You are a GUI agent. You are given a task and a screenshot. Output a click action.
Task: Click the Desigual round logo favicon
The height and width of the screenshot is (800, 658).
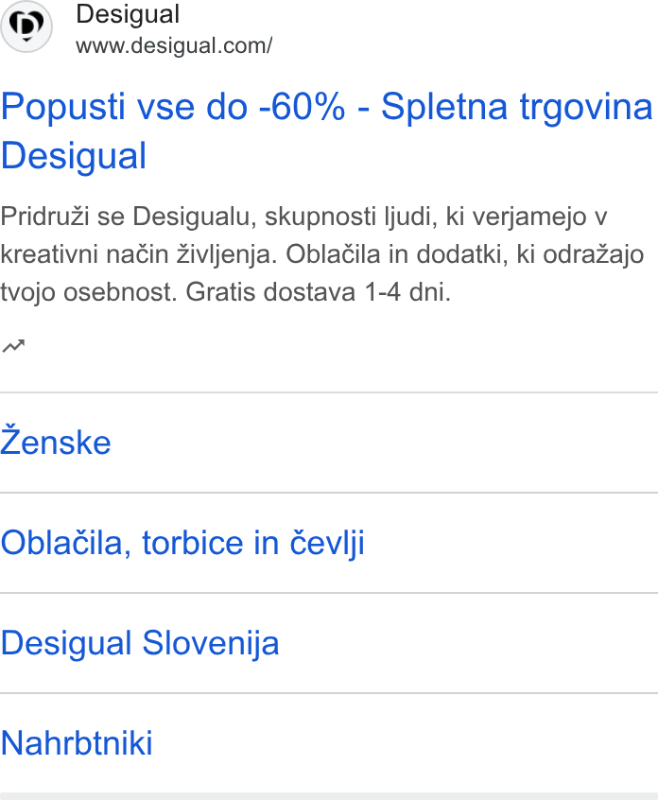click(26, 26)
